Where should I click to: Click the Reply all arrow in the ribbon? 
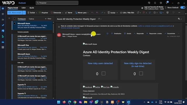[97, 13]
